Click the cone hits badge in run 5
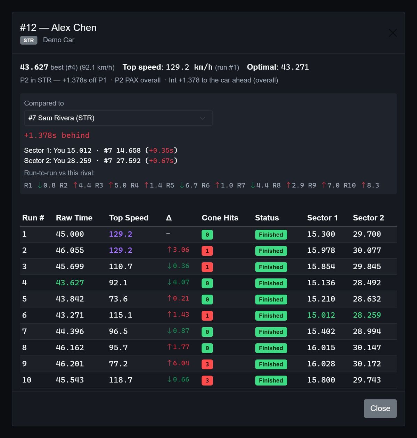417x438 pixels. (207, 300)
